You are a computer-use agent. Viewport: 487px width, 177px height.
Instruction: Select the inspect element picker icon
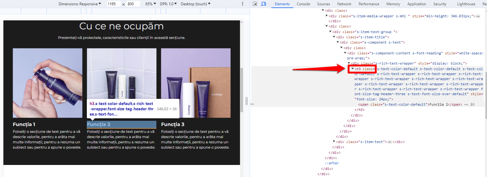(x=255, y=4)
